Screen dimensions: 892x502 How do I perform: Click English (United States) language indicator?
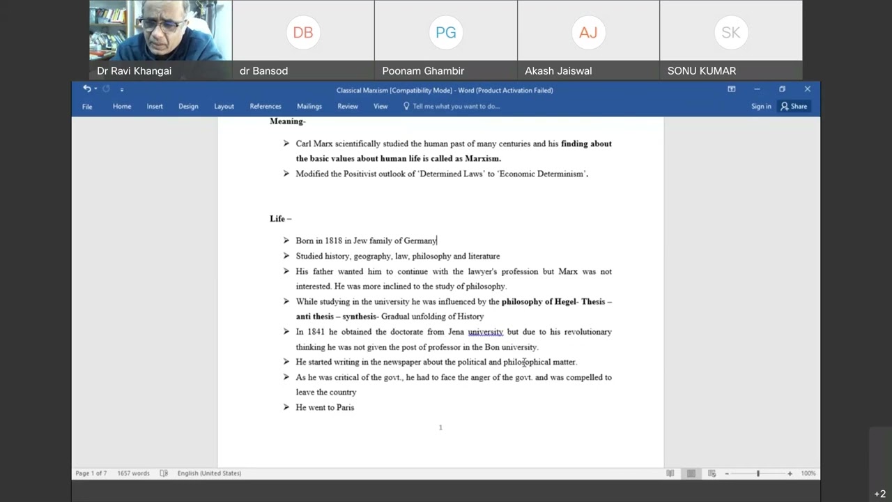click(x=209, y=473)
